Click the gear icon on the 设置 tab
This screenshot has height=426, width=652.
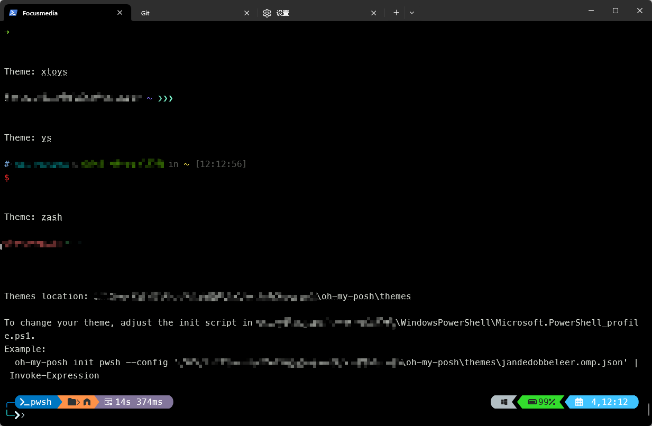pyautogui.click(x=267, y=13)
